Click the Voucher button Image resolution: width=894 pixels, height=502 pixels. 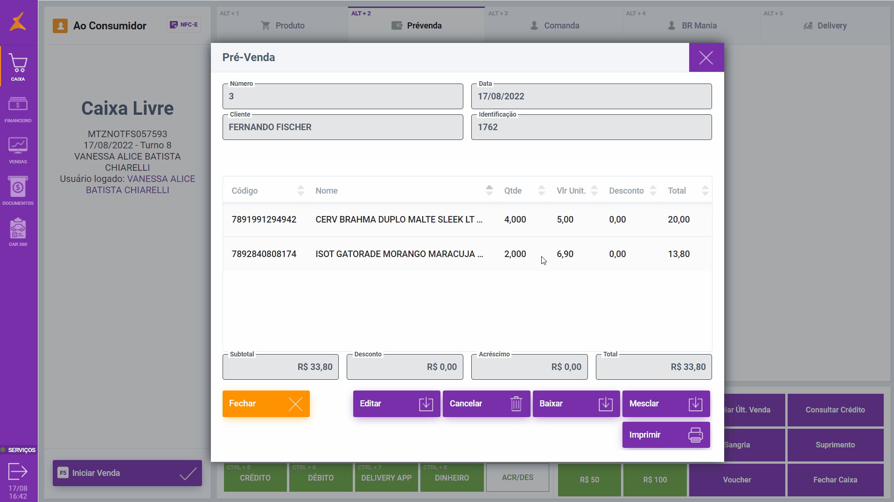pyautogui.click(x=737, y=480)
